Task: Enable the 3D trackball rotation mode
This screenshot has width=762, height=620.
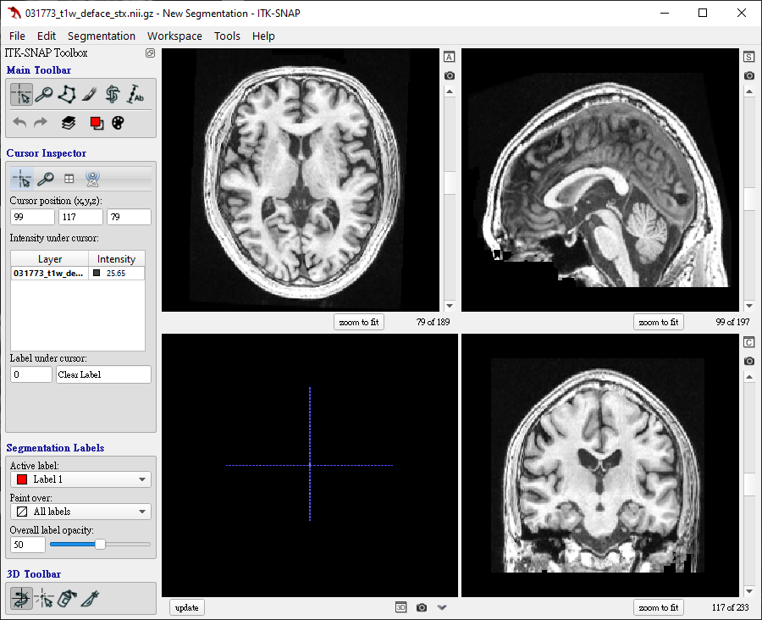Action: 20,597
